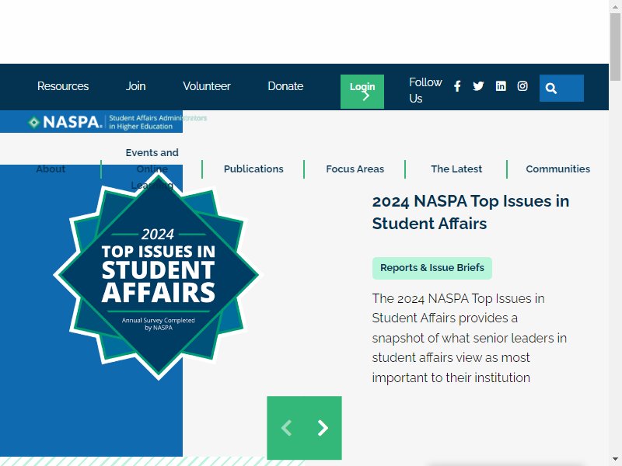Show previous slide with left arrow

coord(286,428)
